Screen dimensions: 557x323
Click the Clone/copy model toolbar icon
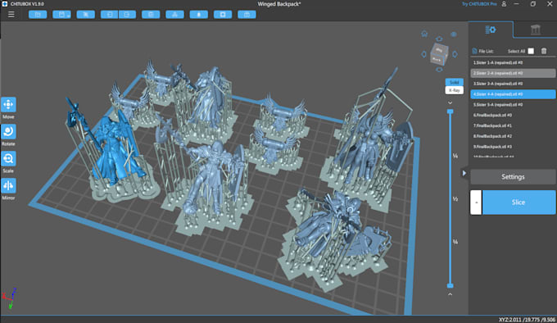tap(151, 15)
